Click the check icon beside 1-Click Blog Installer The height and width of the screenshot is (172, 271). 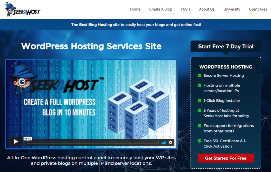(x=200, y=101)
